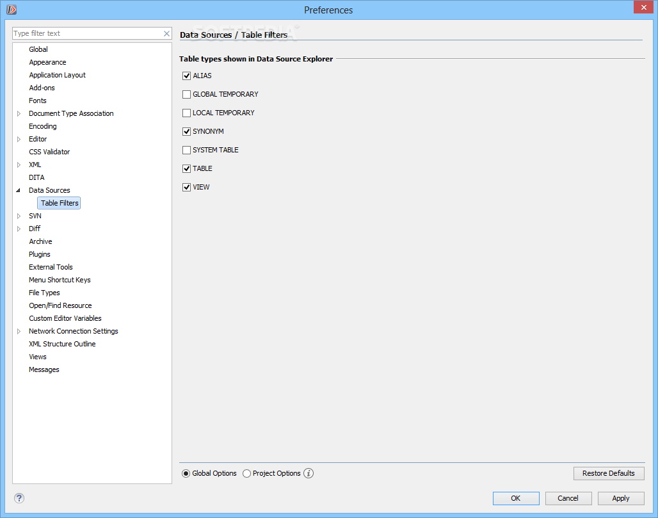The height and width of the screenshot is (518, 658).
Task: Enable the LOCAL TEMPORARY checkbox
Action: tap(187, 113)
